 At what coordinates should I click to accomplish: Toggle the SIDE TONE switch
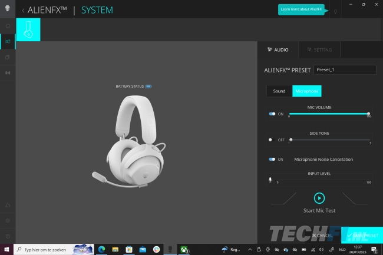272,140
